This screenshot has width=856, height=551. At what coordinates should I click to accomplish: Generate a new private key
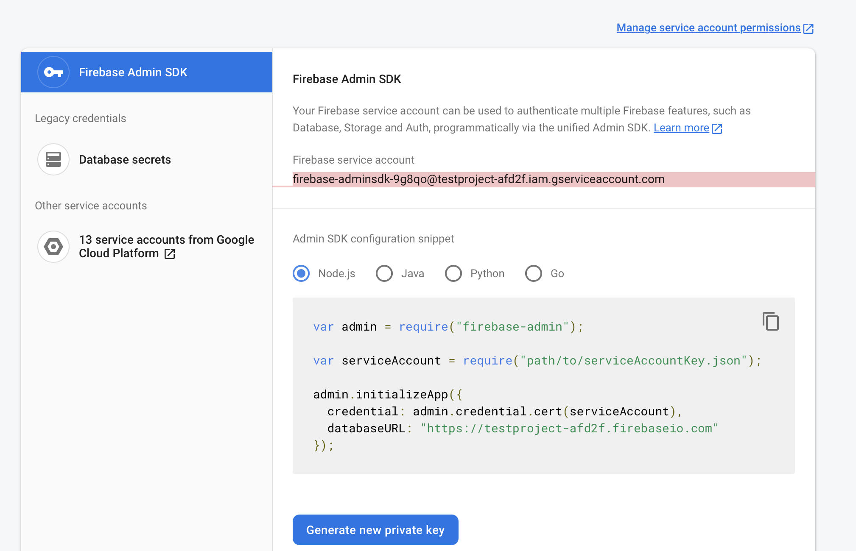(375, 529)
